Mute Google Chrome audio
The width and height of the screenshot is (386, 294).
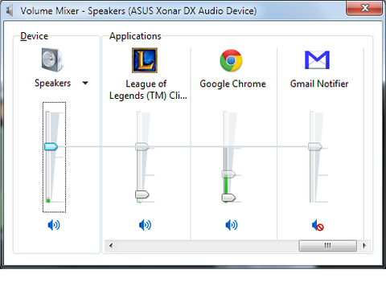click(x=232, y=225)
